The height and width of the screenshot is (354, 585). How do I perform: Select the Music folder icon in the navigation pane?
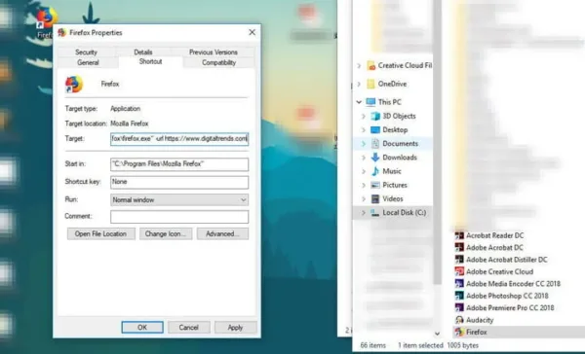coord(375,171)
